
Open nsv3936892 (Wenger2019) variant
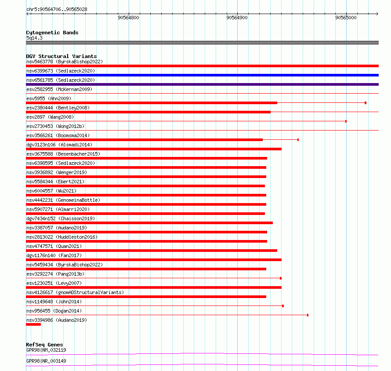pyautogui.click(x=57, y=172)
